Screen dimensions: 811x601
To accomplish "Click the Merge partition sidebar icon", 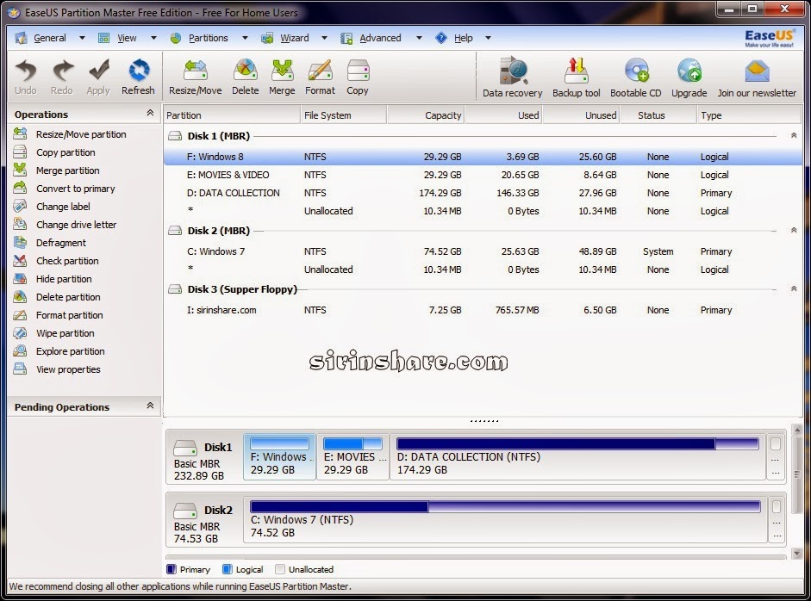I will 20,170.
